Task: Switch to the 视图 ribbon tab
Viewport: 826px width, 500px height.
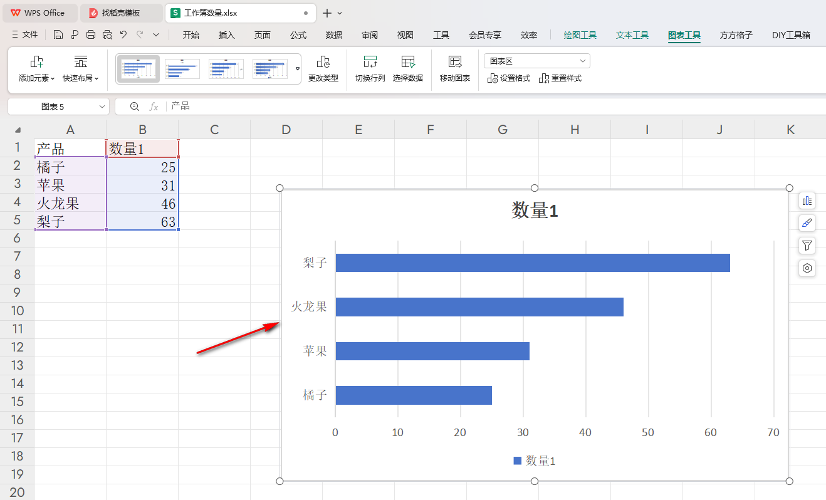Action: tap(405, 35)
